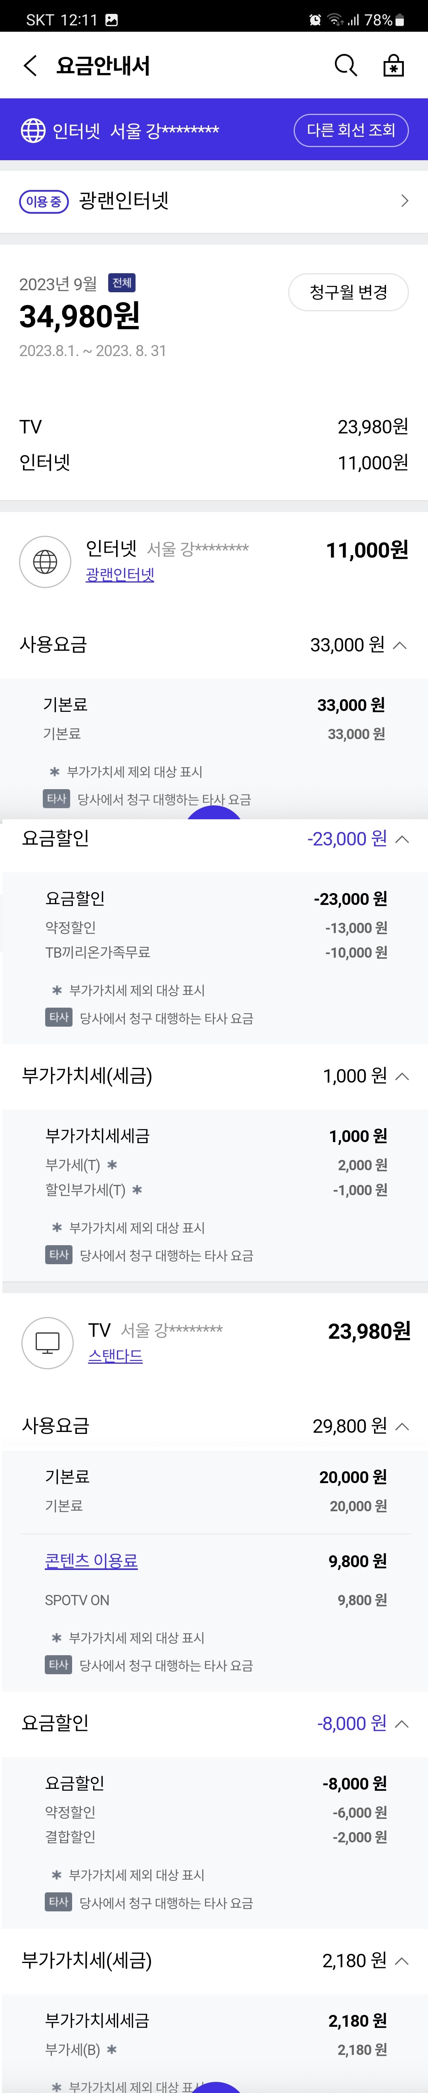Open search with magnifier icon

(345, 66)
